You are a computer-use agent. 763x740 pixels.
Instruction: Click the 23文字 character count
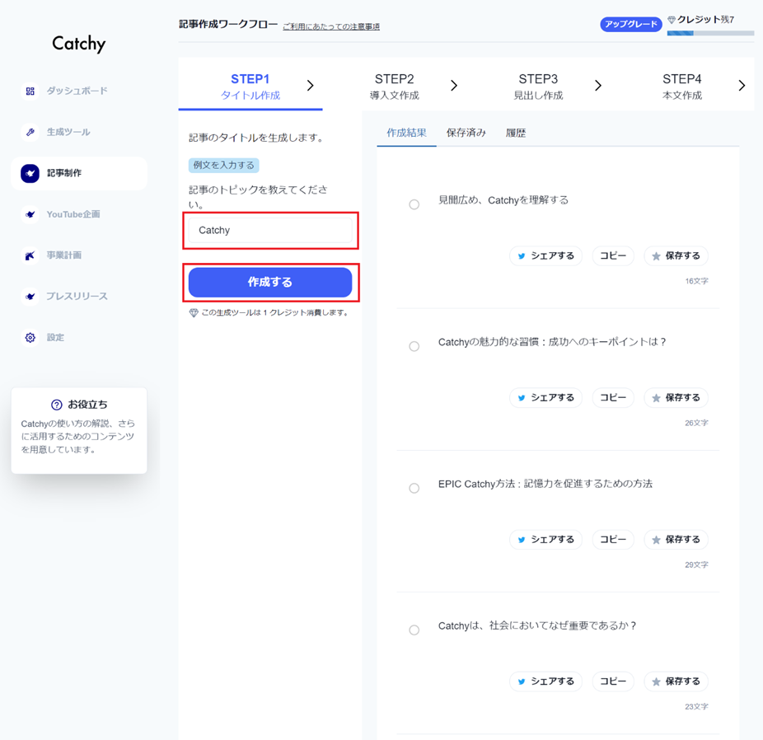697,707
